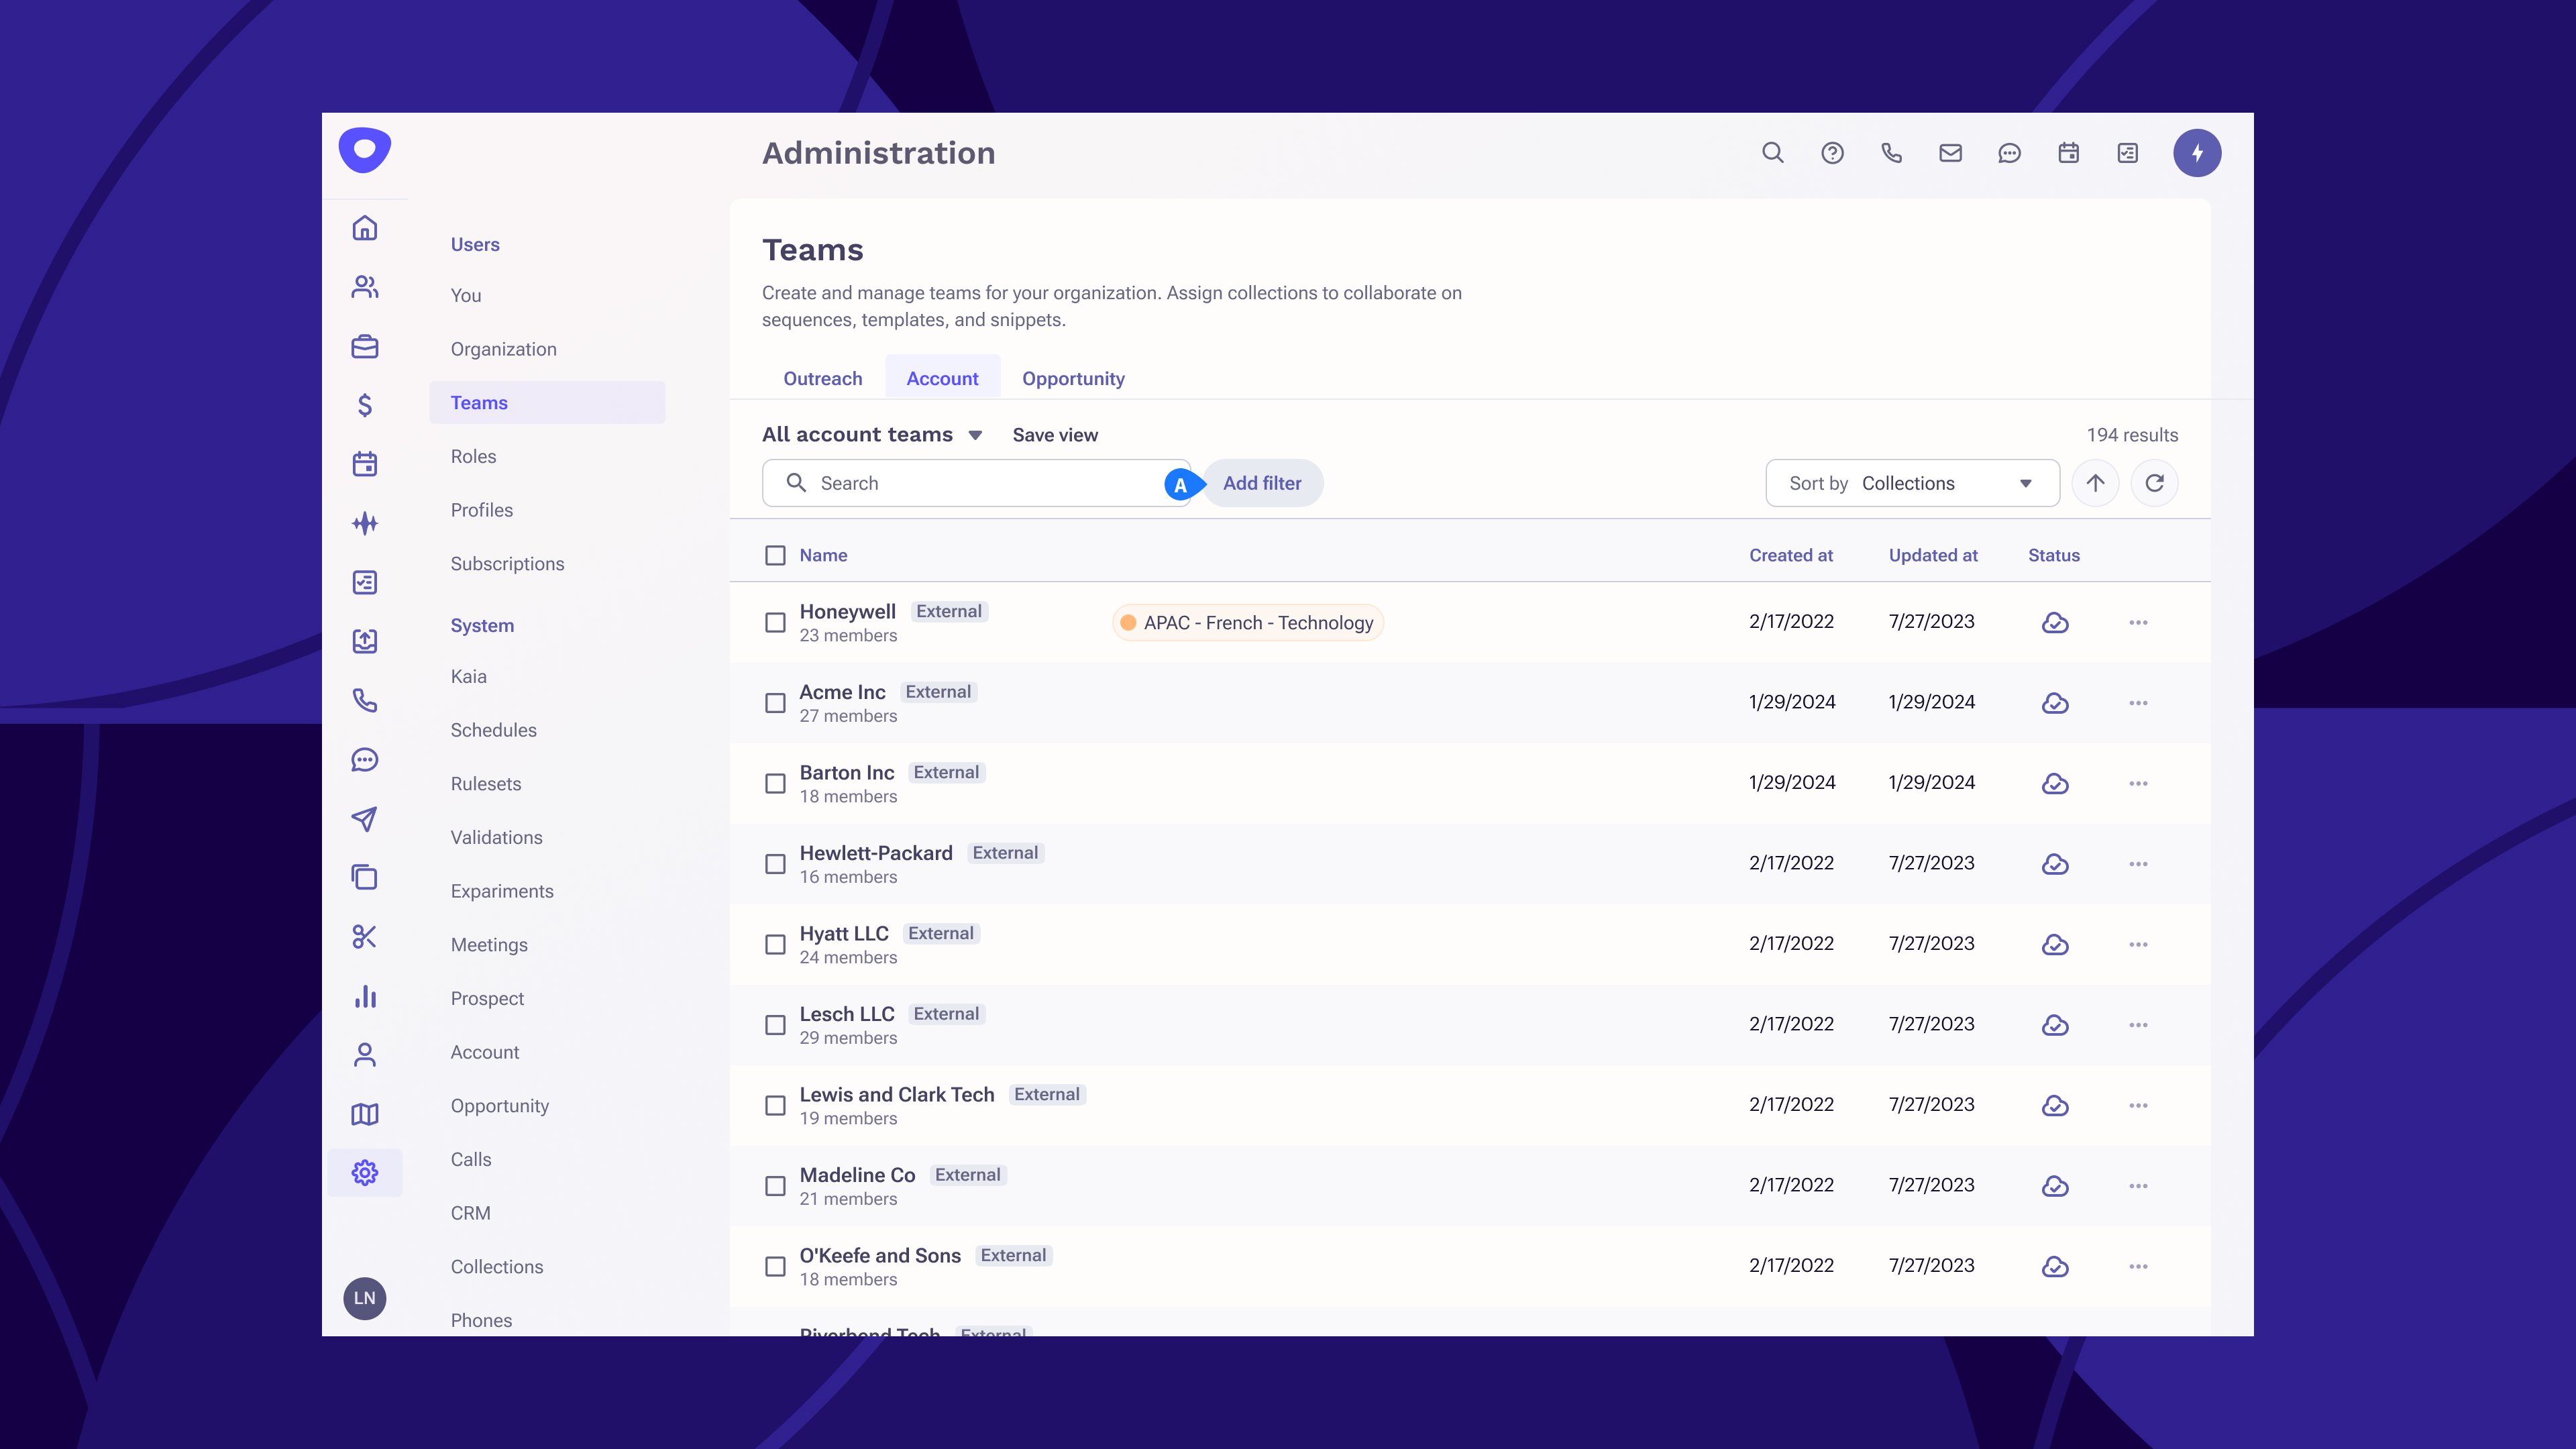2576x1449 pixels.
Task: Check the Lesch LLC row checkbox
Action: click(x=775, y=1025)
